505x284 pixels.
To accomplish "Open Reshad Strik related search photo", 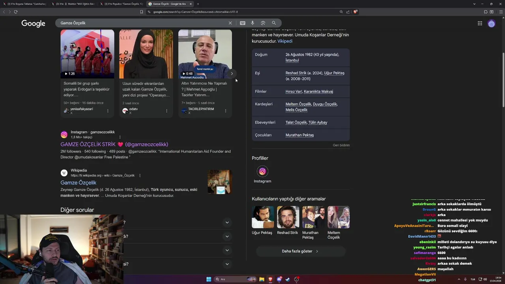I will point(288,217).
